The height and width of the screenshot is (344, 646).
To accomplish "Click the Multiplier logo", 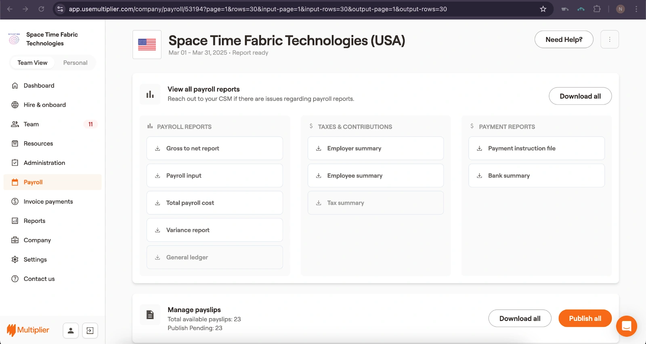I will click(28, 330).
